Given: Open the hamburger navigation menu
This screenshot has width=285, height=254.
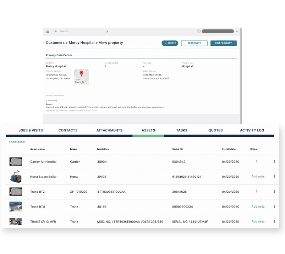Looking at the screenshot, I should (48, 31).
